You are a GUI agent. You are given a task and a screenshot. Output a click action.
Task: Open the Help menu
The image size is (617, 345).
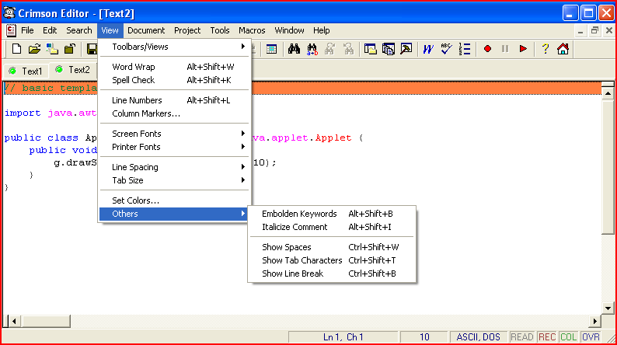(x=321, y=30)
